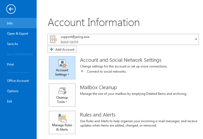Viewport: 203px width, 139px height.
Task: Go to Office Account
Action: pos(18,80)
